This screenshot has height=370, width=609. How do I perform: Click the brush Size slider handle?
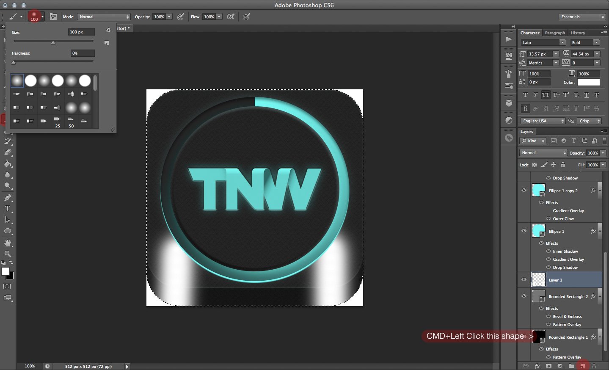(53, 43)
